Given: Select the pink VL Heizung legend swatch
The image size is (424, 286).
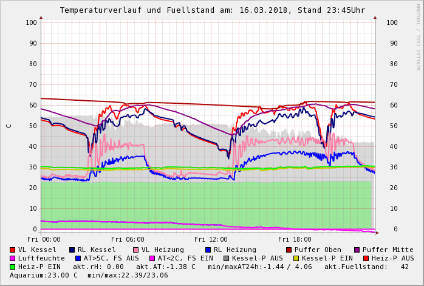Looking at the screenshot, I should [x=135, y=250].
